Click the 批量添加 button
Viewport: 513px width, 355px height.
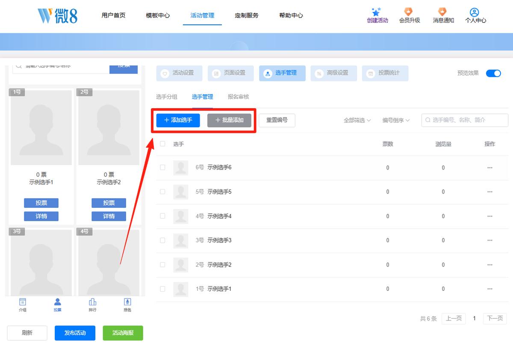tap(229, 120)
